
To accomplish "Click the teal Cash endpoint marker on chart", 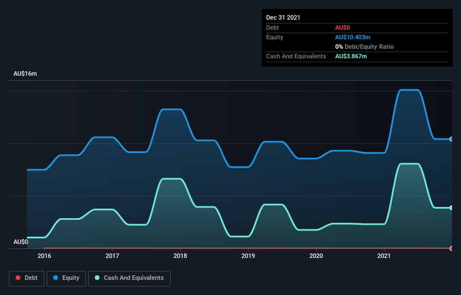I will pos(451,208).
